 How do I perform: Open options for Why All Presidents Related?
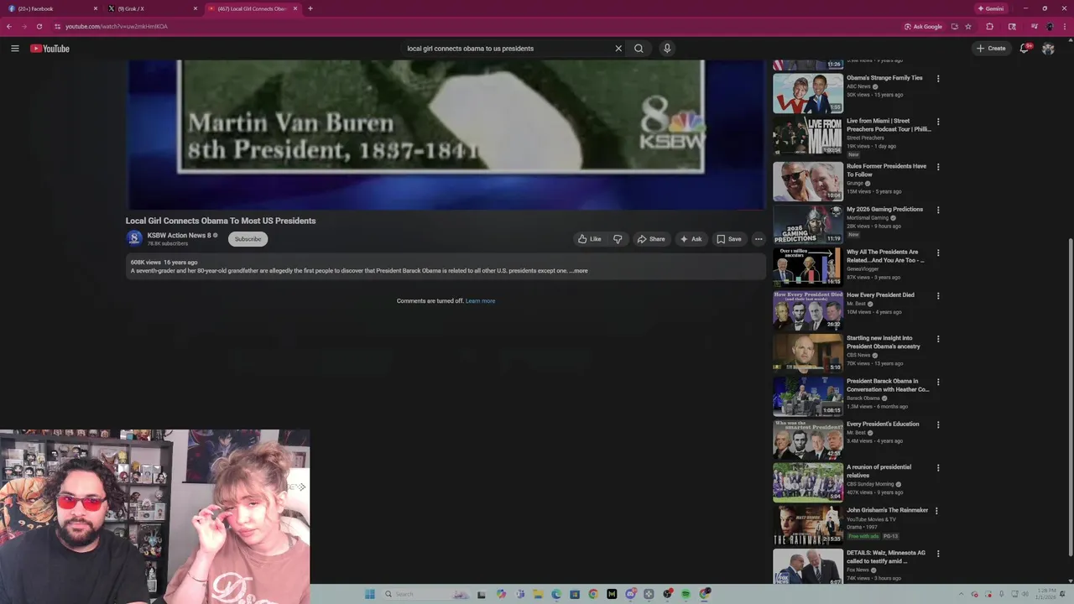(x=938, y=253)
